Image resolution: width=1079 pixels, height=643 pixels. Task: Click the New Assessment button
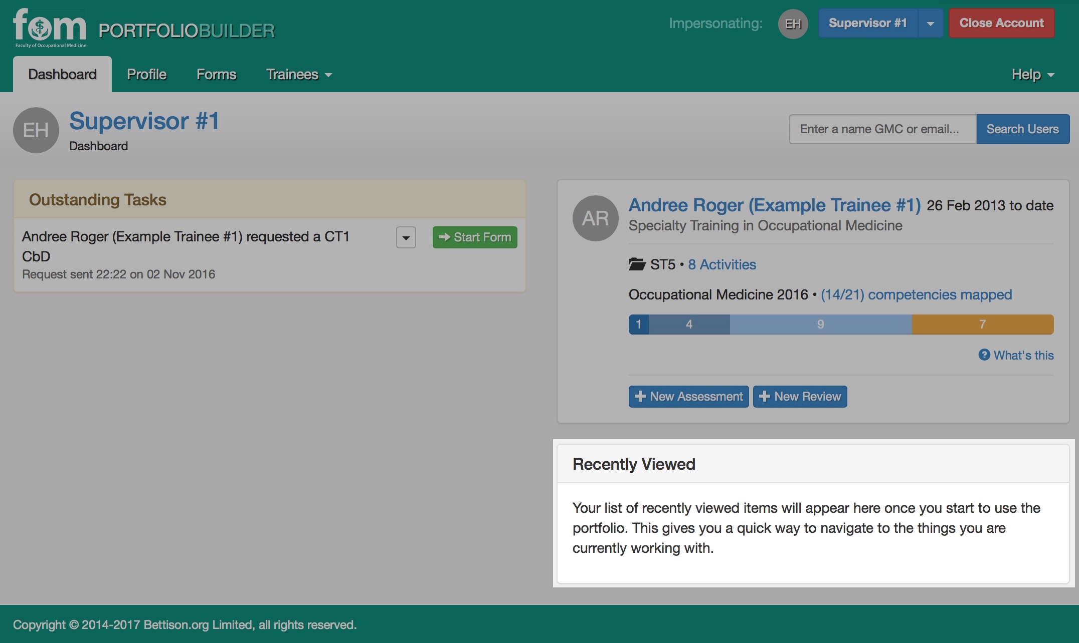point(689,397)
